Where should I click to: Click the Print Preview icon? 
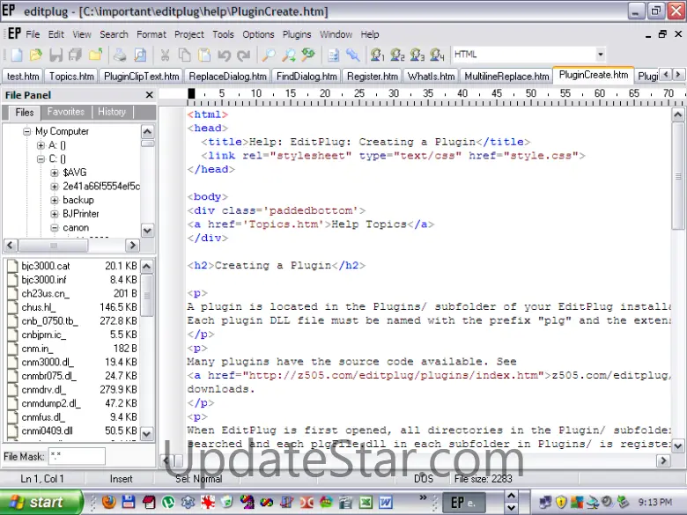click(140, 55)
